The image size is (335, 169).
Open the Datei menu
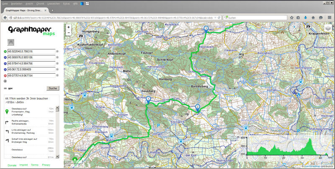pos(5,4)
